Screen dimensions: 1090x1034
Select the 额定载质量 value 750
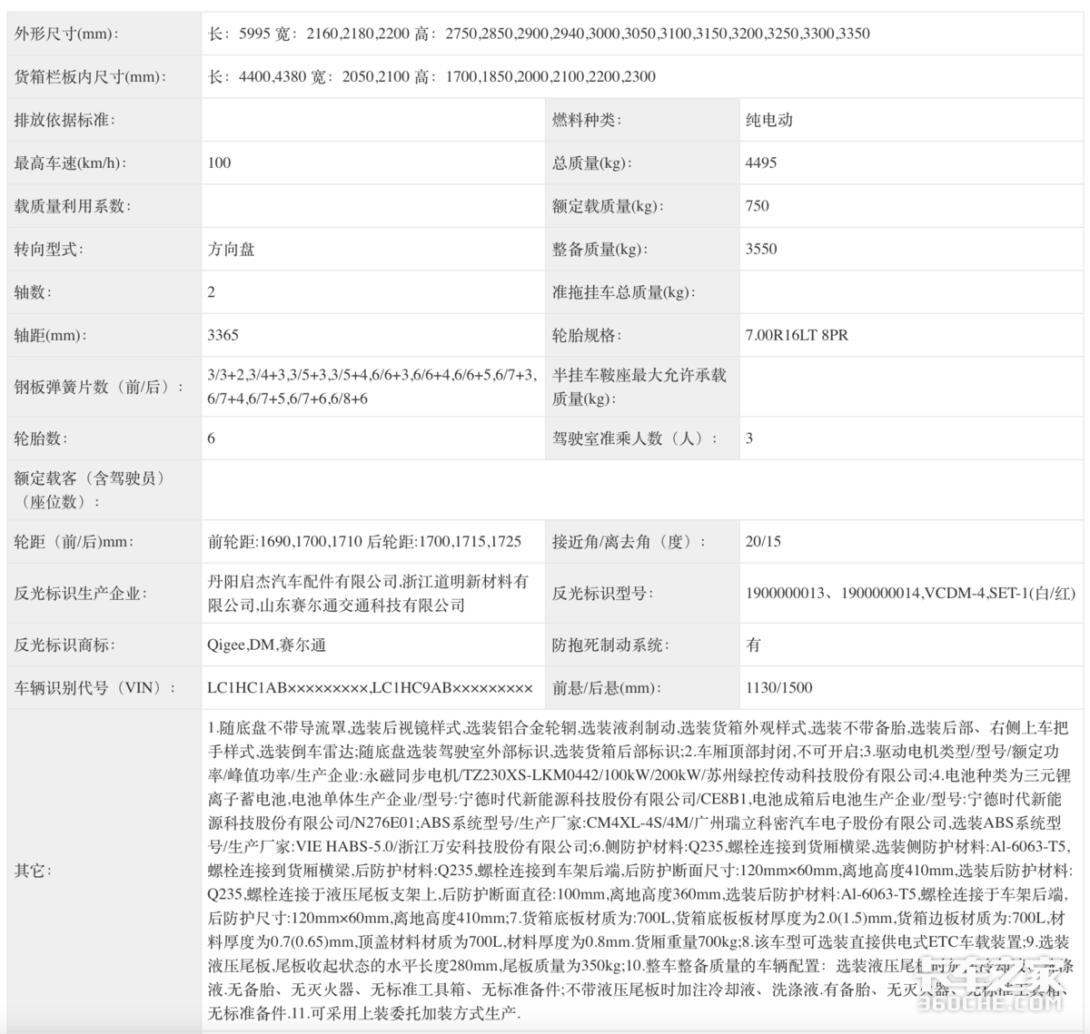pos(758,206)
